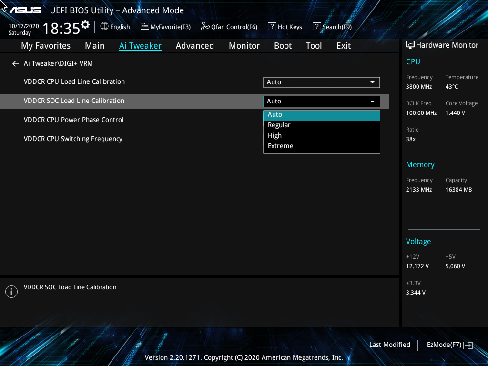
Task: Click the 18:35 clock time
Action: [x=61, y=29]
